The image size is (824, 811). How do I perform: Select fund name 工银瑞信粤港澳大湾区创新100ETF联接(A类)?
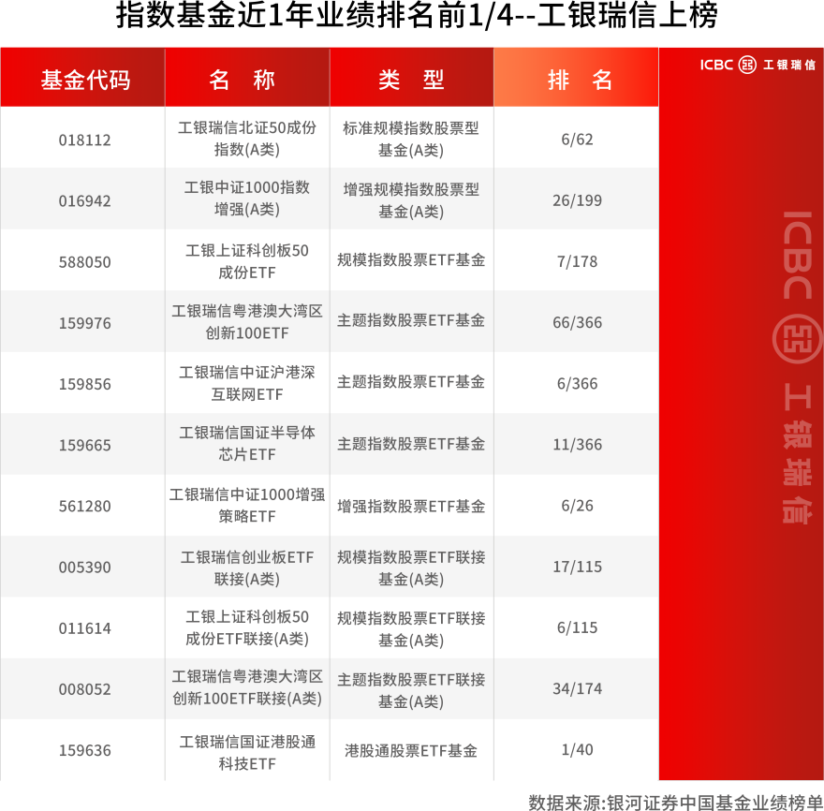click(247, 687)
